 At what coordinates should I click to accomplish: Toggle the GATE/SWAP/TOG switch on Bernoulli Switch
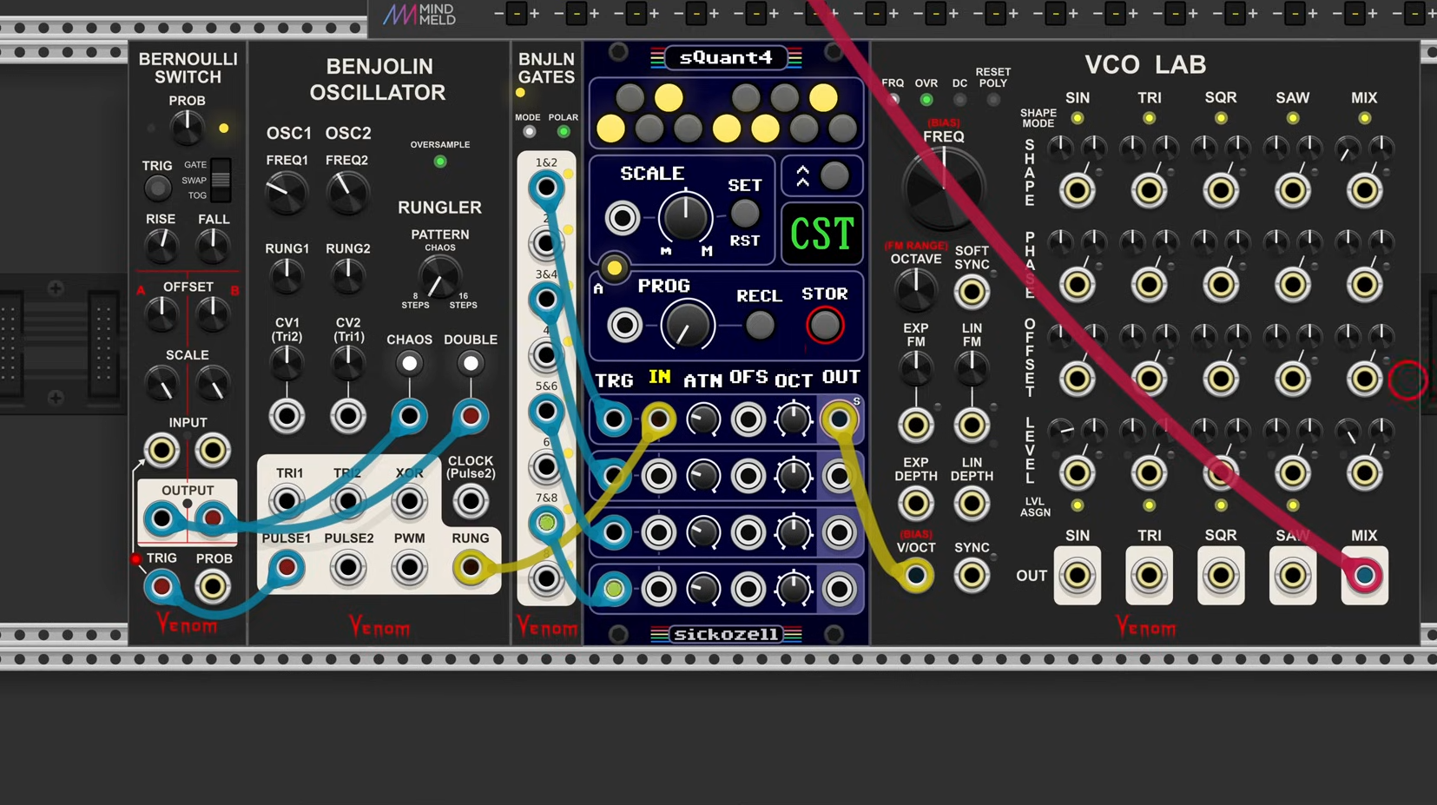[223, 180]
